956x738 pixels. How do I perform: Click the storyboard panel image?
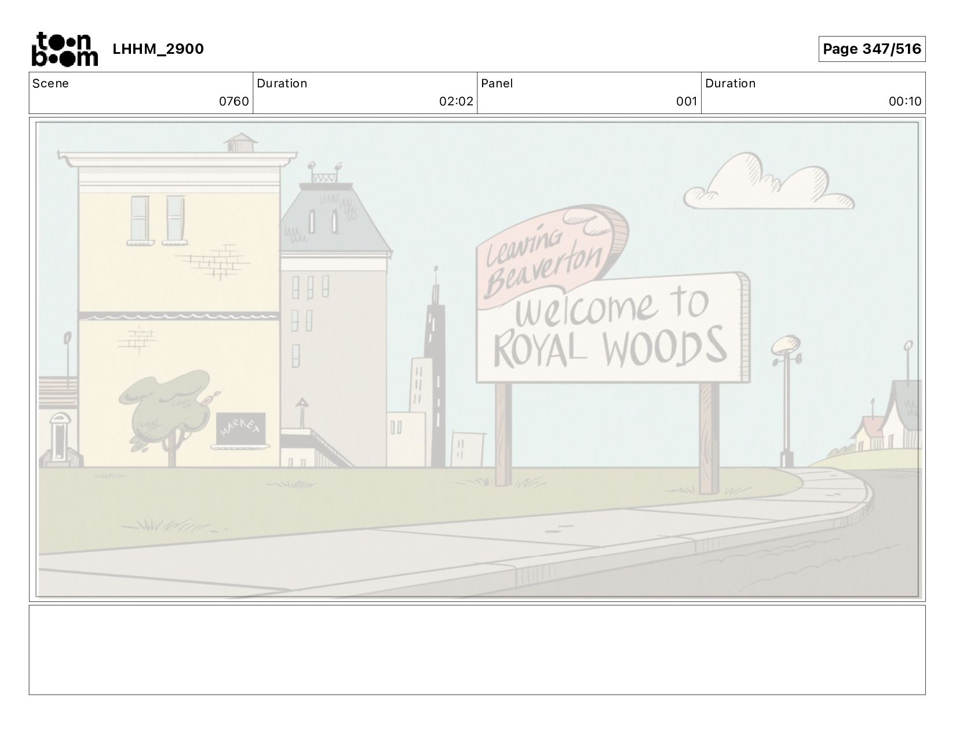pos(477,359)
